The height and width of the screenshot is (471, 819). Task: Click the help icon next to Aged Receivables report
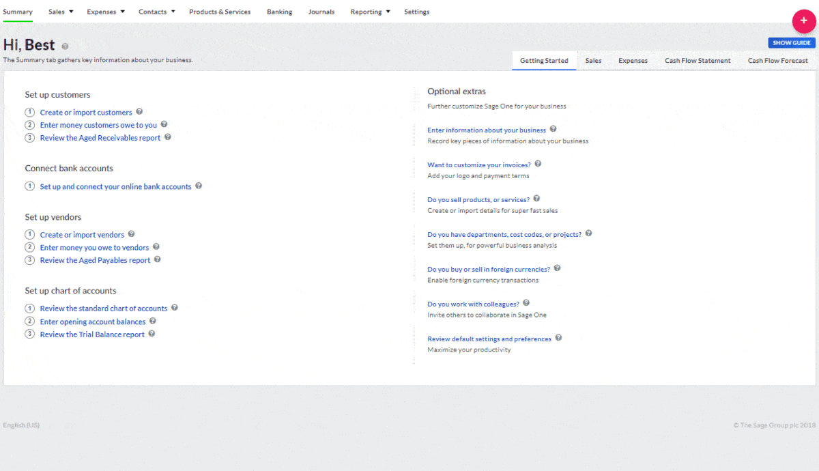pos(168,137)
